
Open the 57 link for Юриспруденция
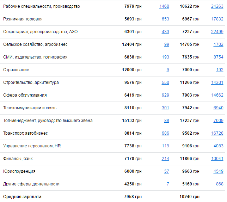[166, 171]
